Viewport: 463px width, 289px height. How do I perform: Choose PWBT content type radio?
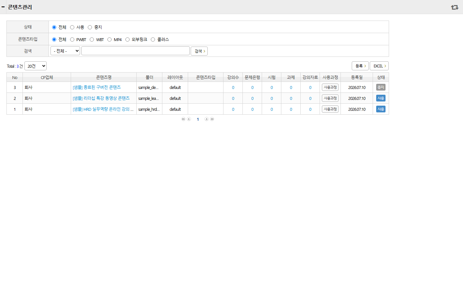tap(72, 39)
